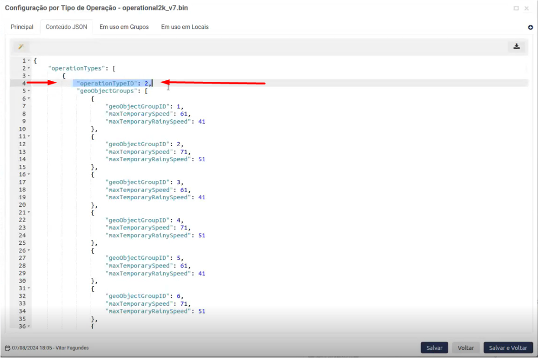Click the magic wand format JSON icon
Viewport: 539px width, 358px height.
(x=21, y=47)
